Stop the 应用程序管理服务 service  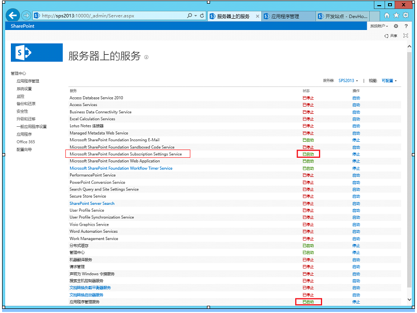click(x=356, y=302)
